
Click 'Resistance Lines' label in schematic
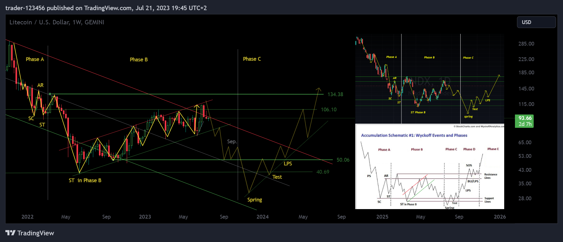coord(491,176)
